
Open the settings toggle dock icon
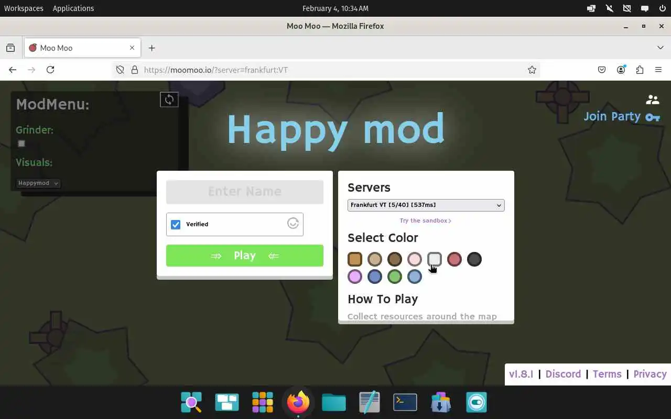click(477, 402)
